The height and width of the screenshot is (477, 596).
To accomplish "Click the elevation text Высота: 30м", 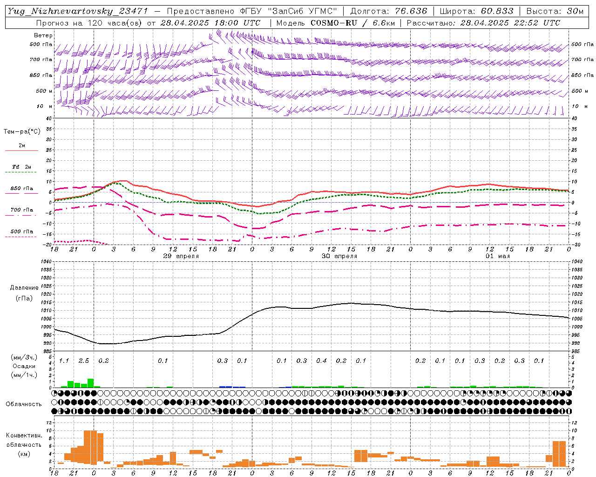I will [555, 11].
